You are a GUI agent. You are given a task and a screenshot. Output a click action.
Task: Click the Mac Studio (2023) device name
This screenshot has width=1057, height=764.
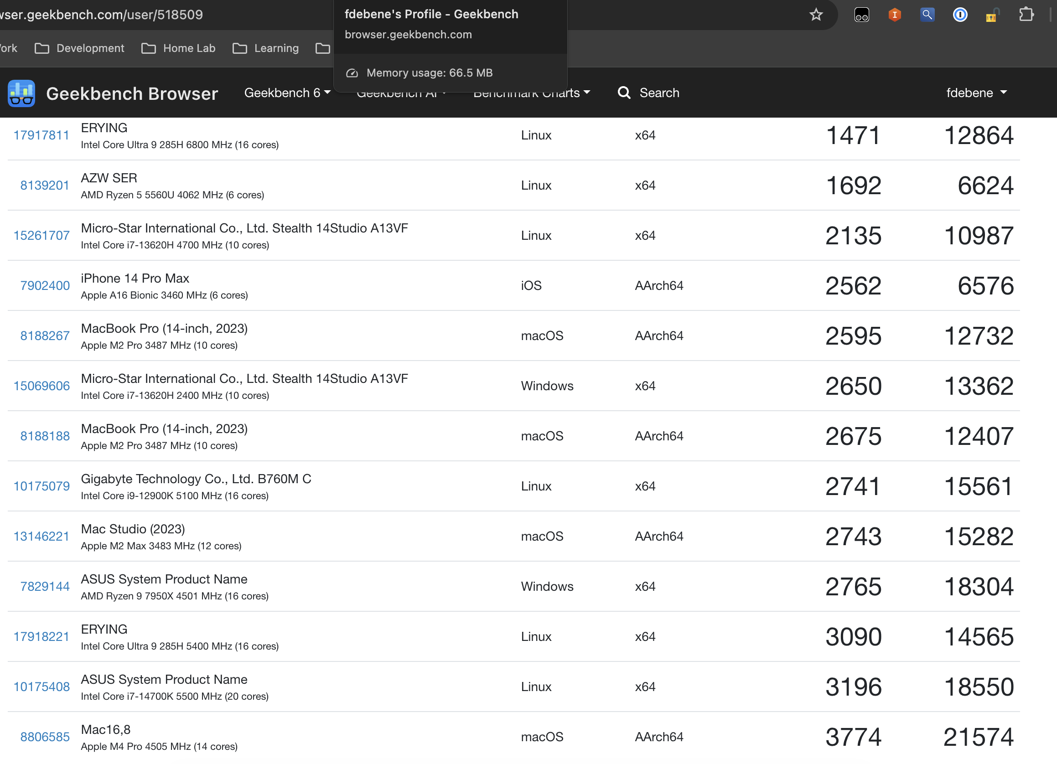point(133,529)
